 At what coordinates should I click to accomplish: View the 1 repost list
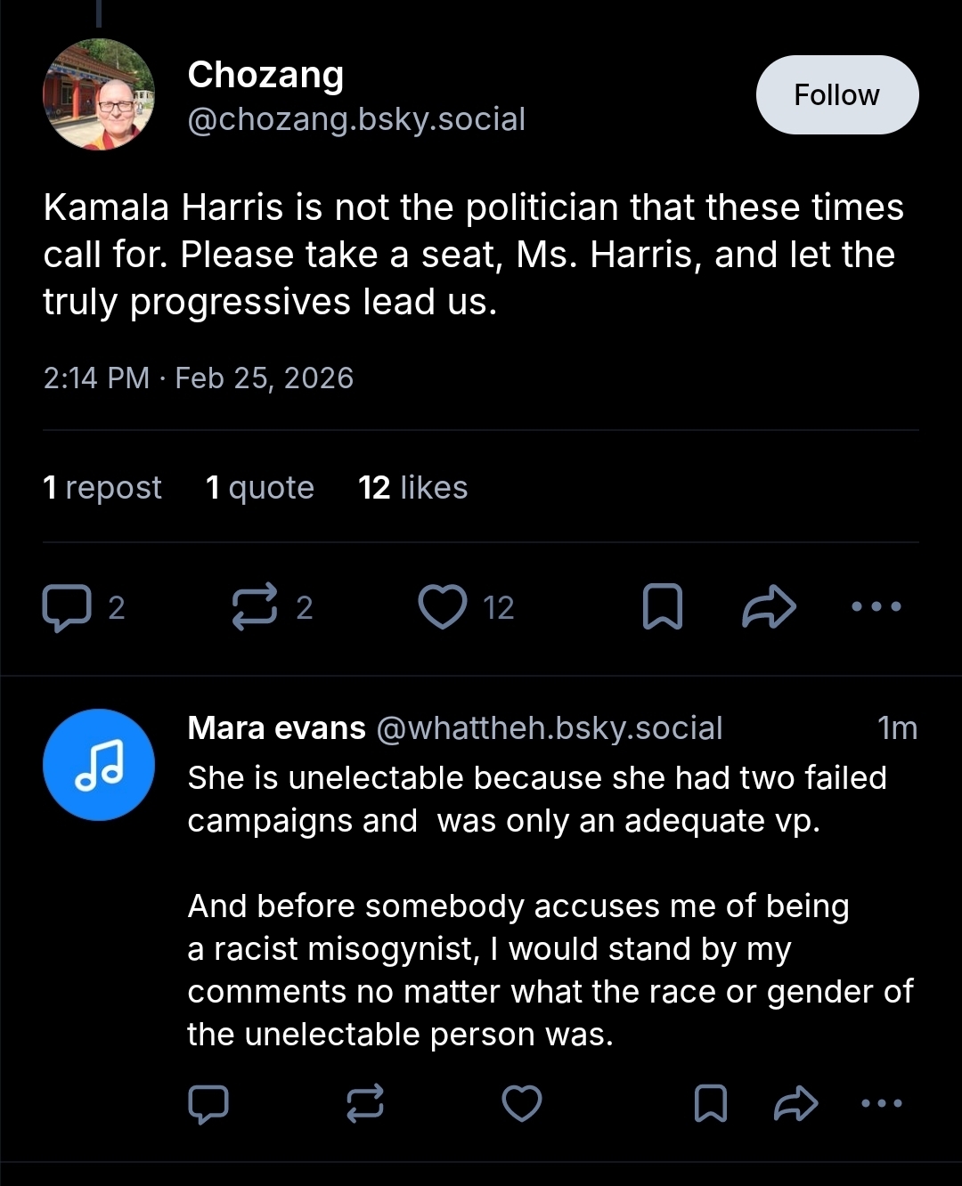(102, 488)
